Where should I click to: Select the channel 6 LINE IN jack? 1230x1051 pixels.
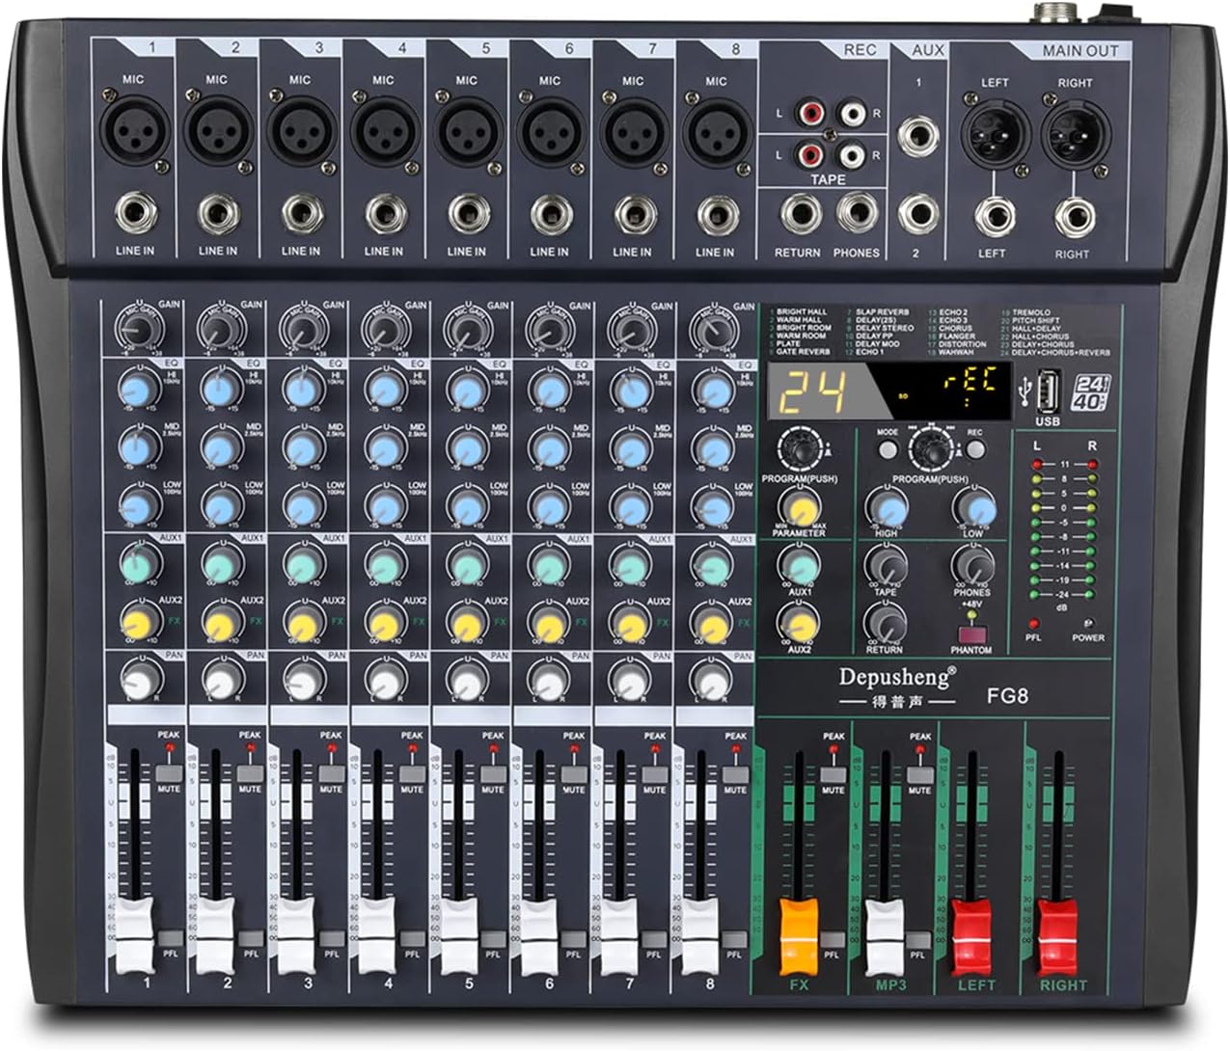point(550,214)
